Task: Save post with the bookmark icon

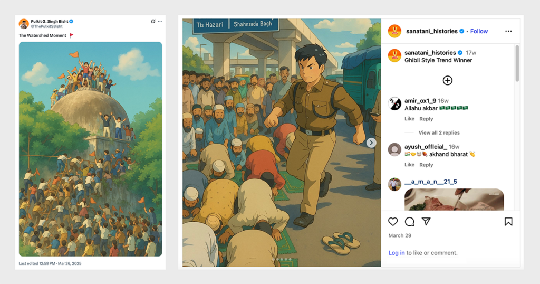Action: [508, 222]
